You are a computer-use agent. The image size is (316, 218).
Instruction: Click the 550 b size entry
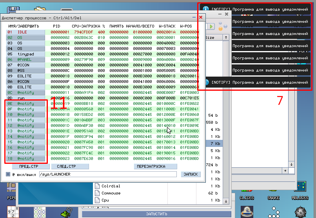212,122
